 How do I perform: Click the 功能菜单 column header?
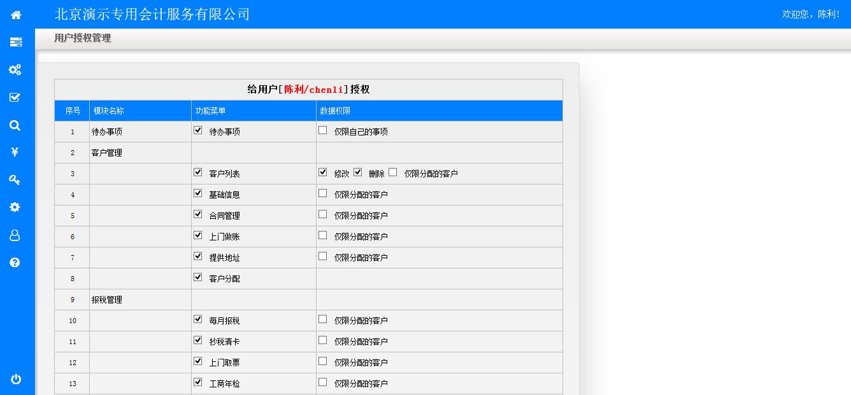254,111
